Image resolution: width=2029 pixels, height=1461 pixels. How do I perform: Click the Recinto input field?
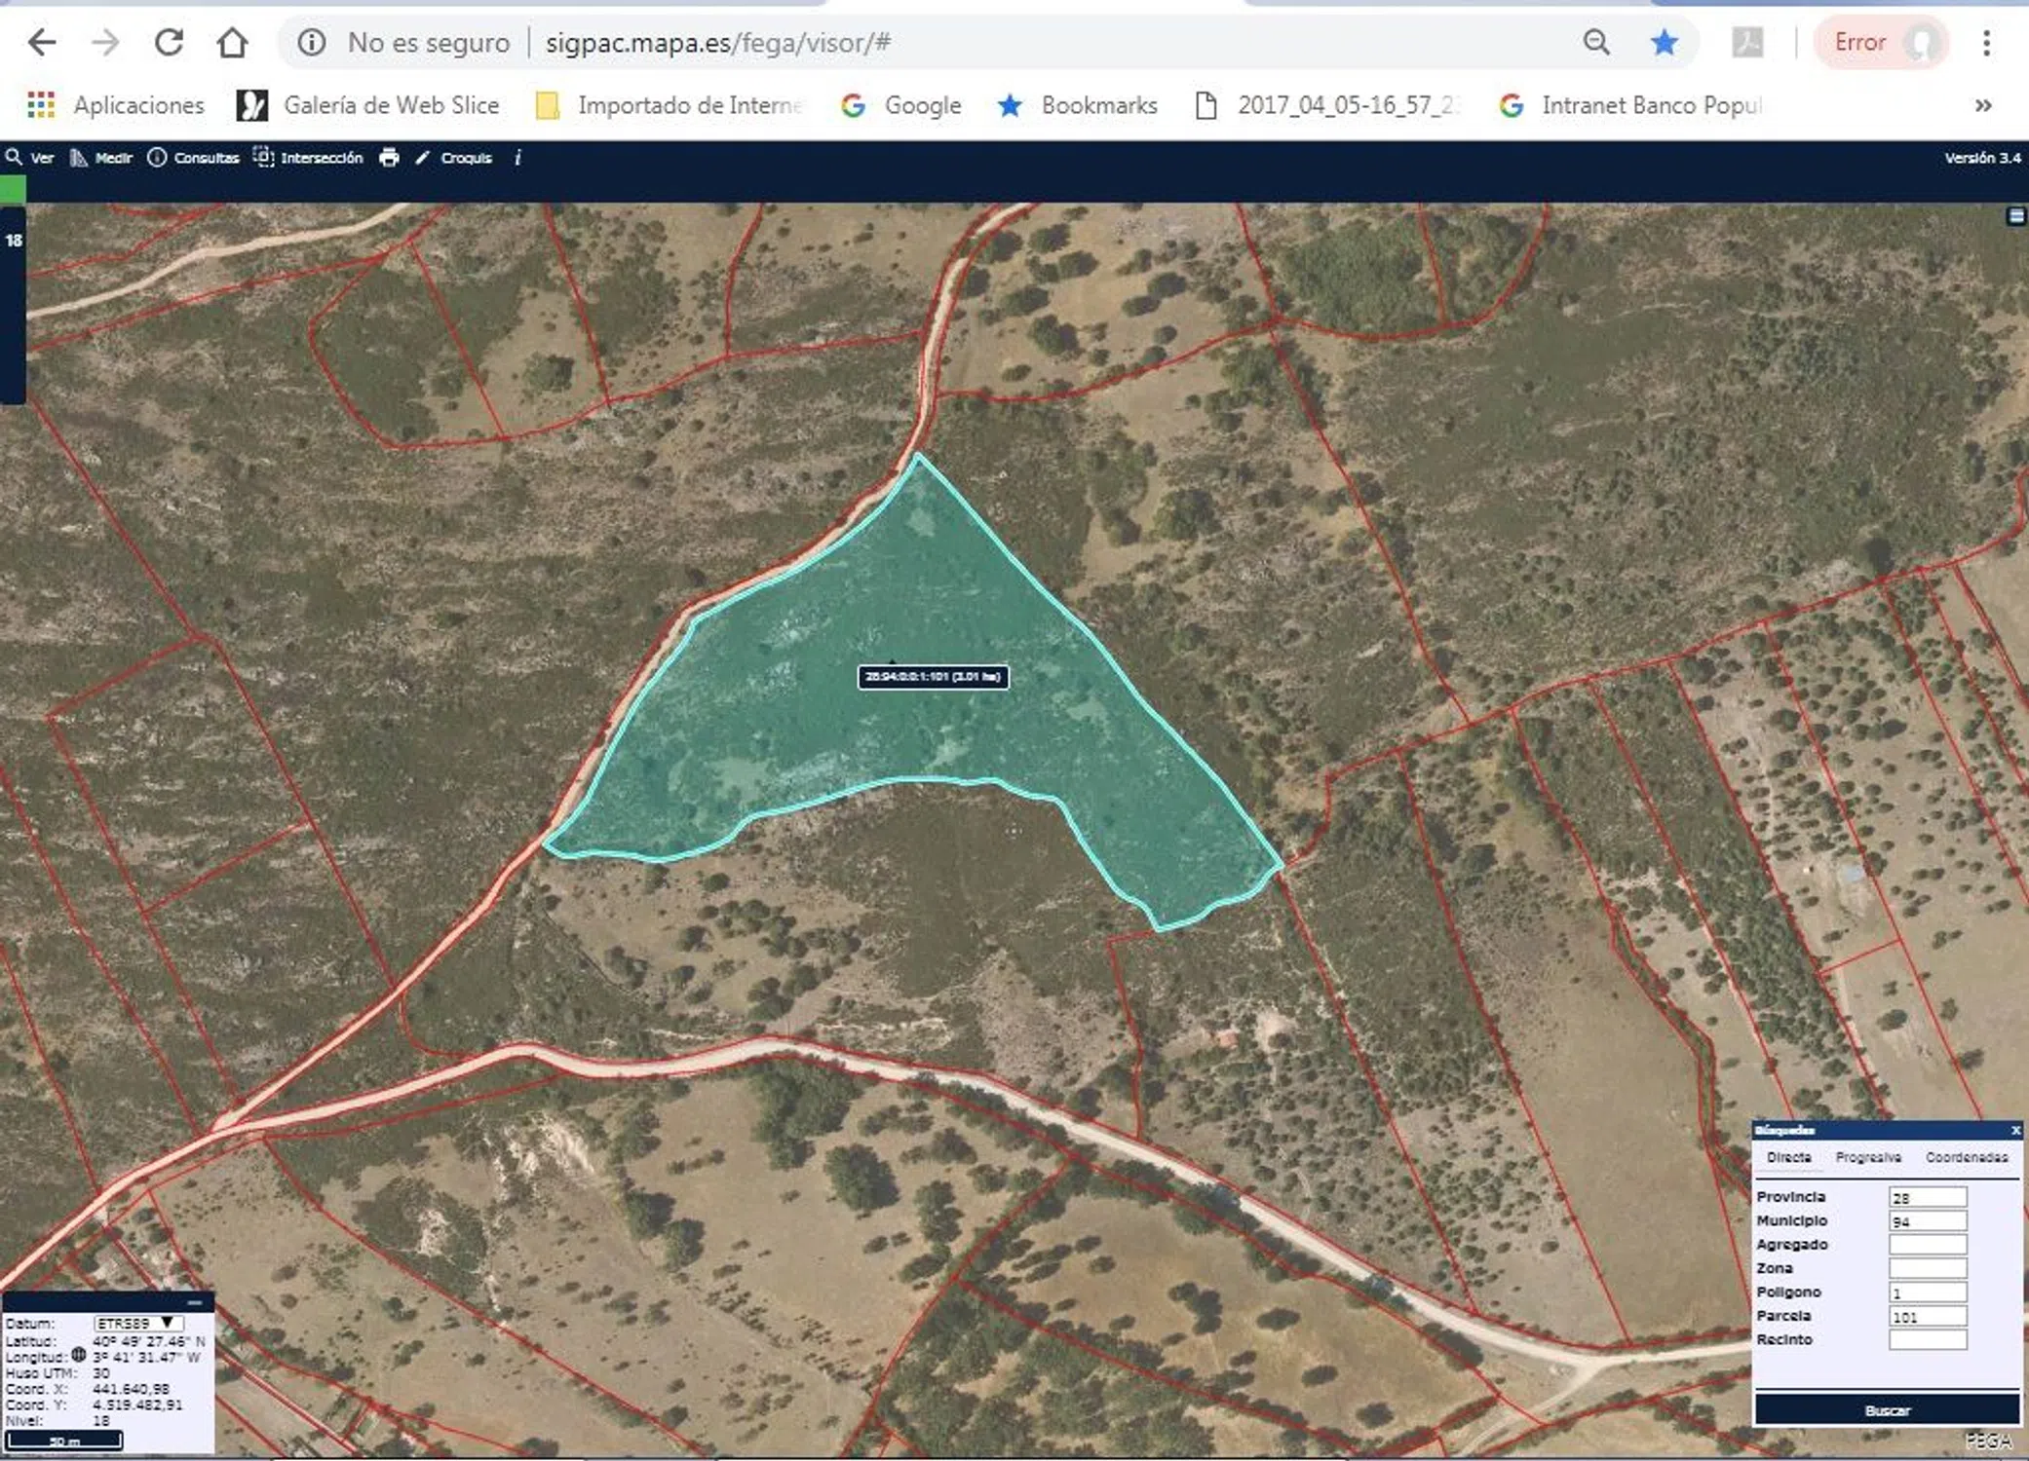(1927, 1340)
